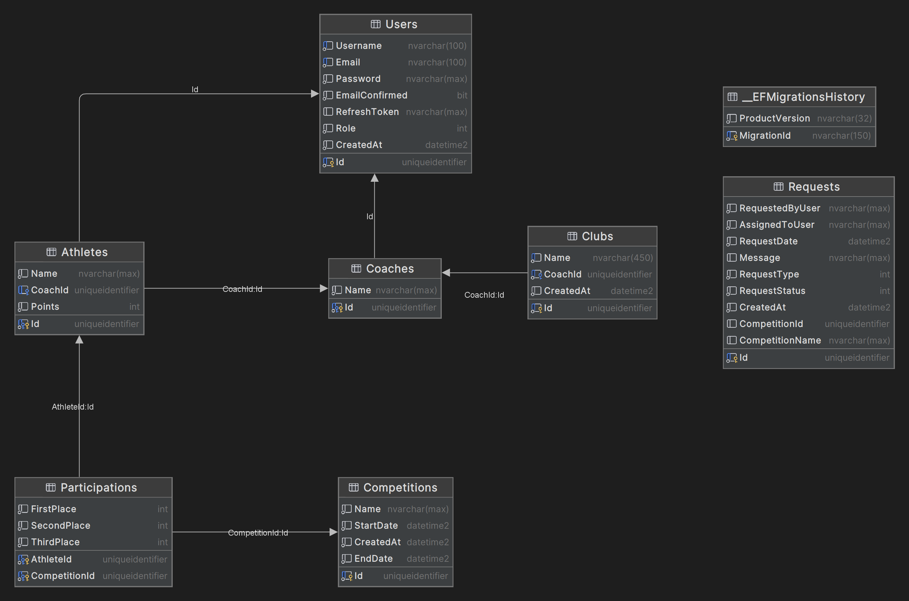Select the Password column in Users
This screenshot has width=909, height=601.
(x=396, y=78)
